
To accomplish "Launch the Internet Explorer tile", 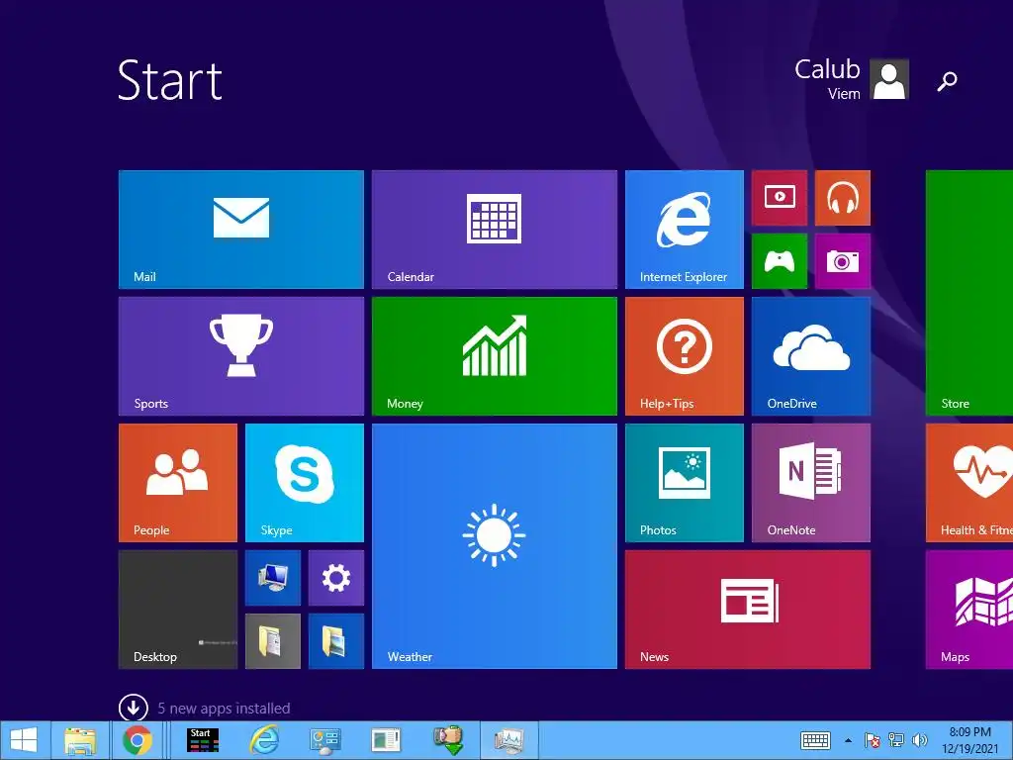I will coord(685,230).
